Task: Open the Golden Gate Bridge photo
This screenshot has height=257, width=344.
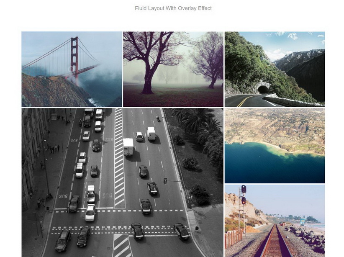Action: pyautogui.click(x=72, y=69)
